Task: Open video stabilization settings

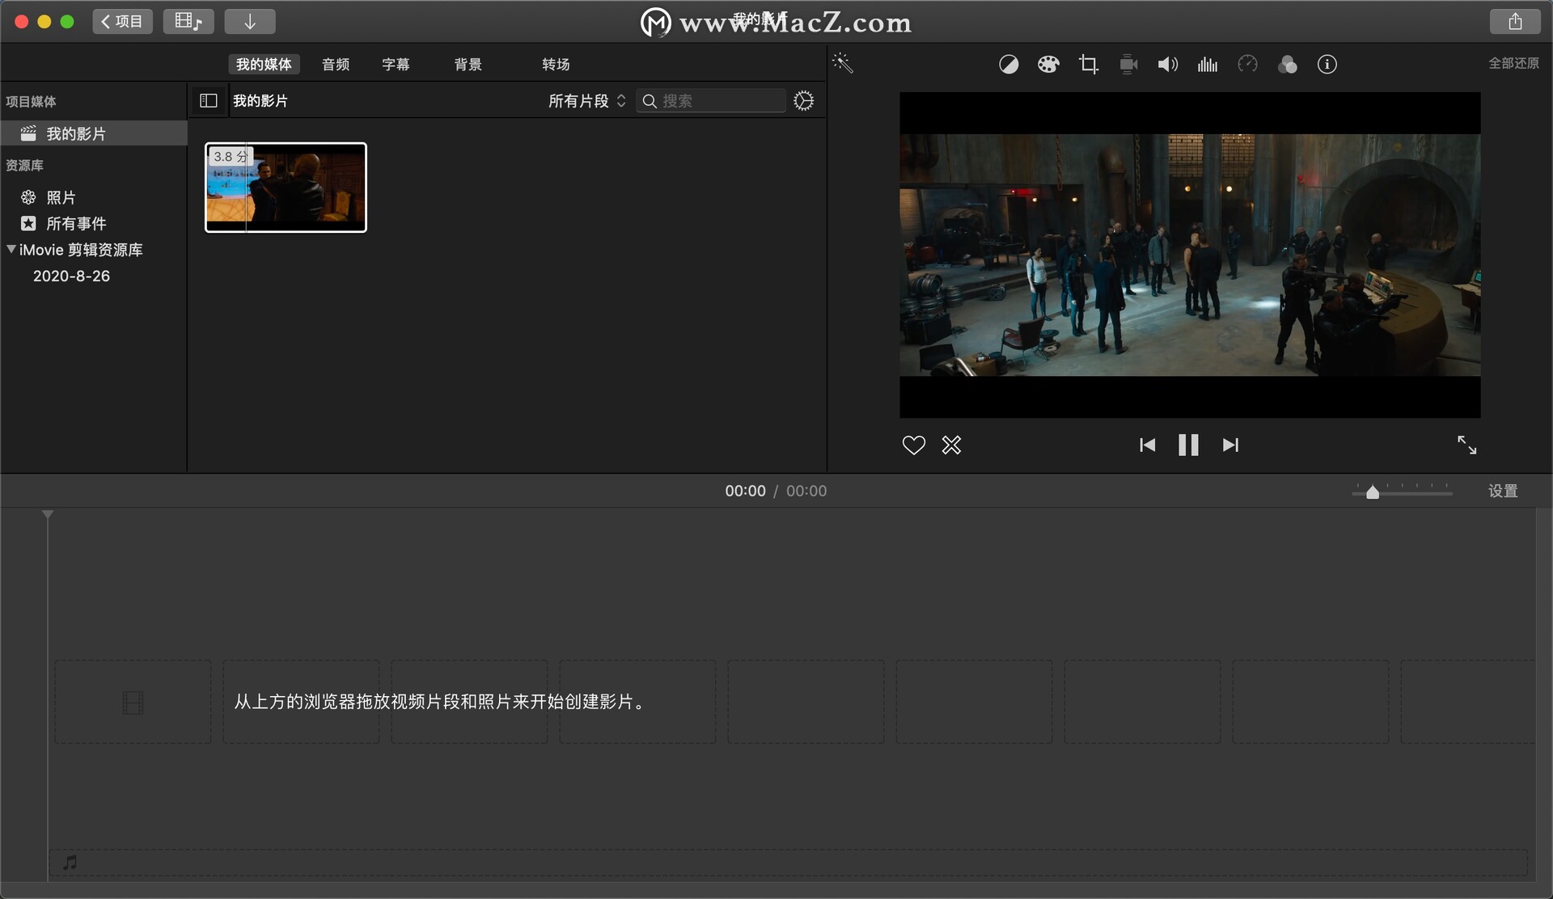Action: pos(1128,64)
